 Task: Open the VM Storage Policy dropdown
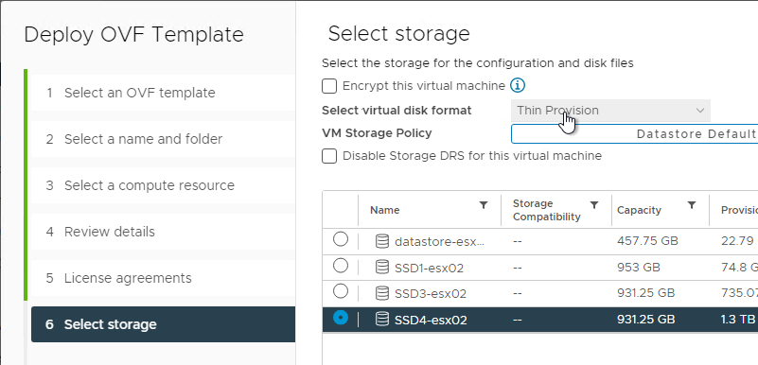click(x=634, y=133)
